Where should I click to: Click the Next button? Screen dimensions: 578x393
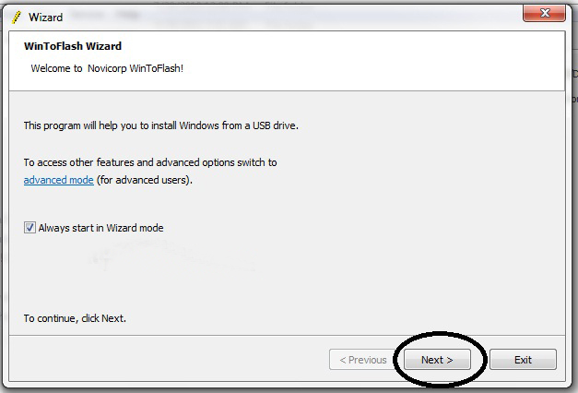coord(437,360)
